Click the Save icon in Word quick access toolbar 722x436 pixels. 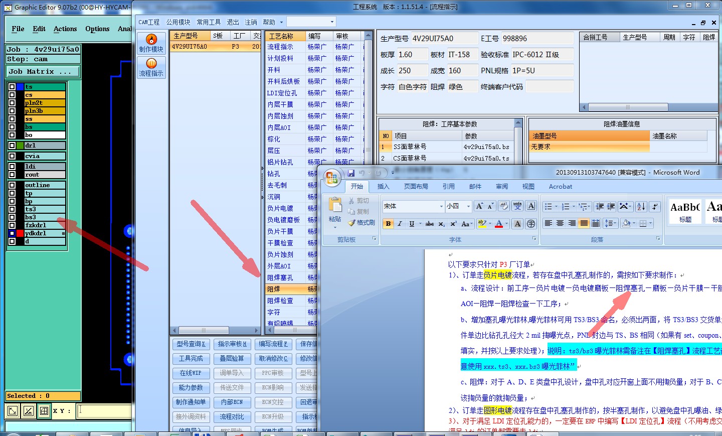pos(351,173)
